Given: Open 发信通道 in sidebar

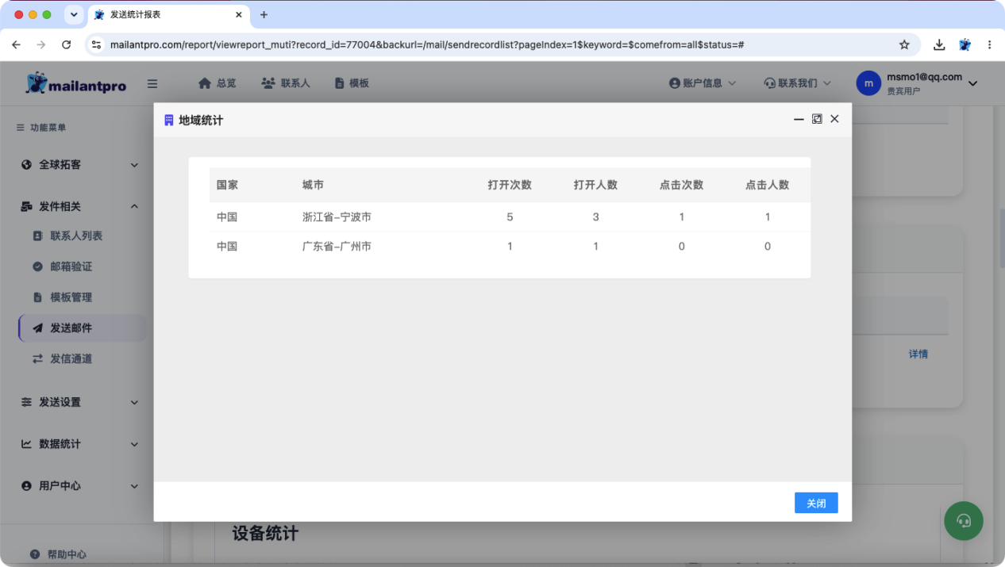Looking at the screenshot, I should point(71,359).
